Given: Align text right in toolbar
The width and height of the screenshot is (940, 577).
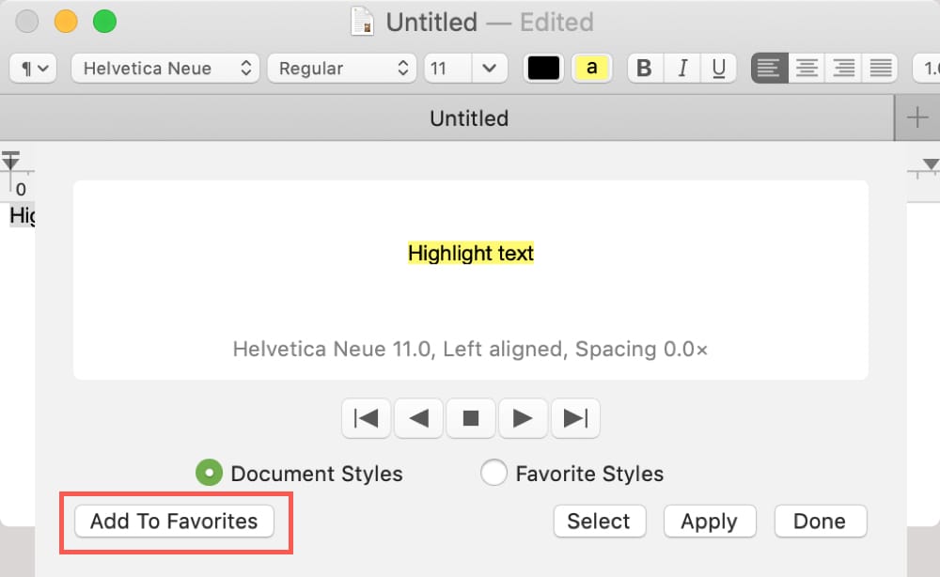Looking at the screenshot, I should pos(843,69).
